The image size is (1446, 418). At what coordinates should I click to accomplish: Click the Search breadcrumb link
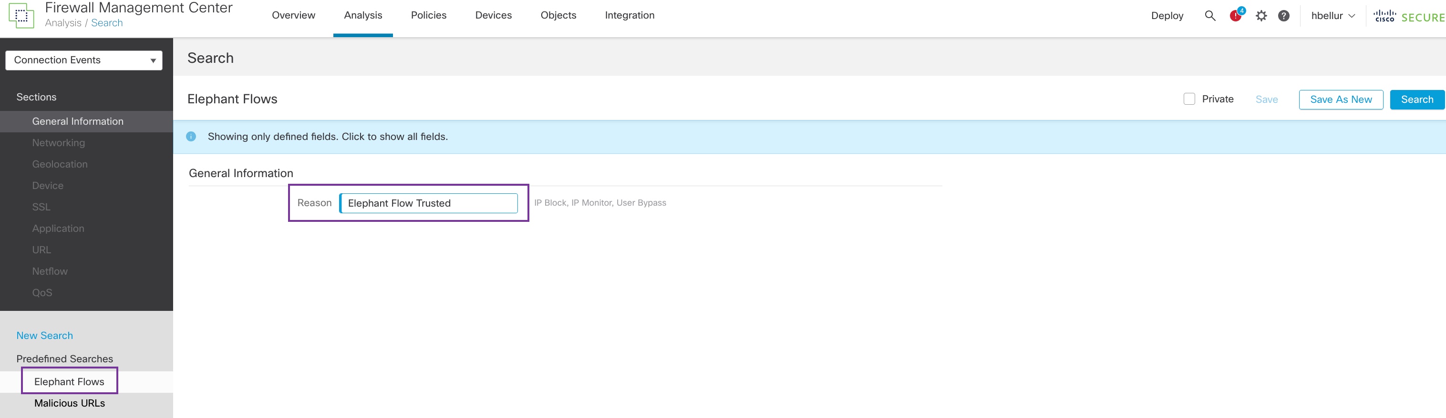(x=107, y=23)
